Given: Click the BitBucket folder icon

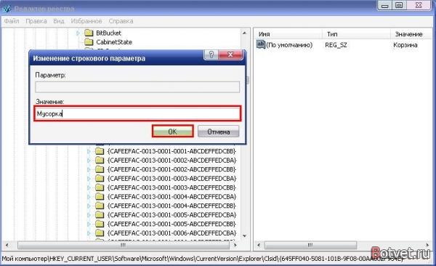Looking at the screenshot, I should point(89,33).
